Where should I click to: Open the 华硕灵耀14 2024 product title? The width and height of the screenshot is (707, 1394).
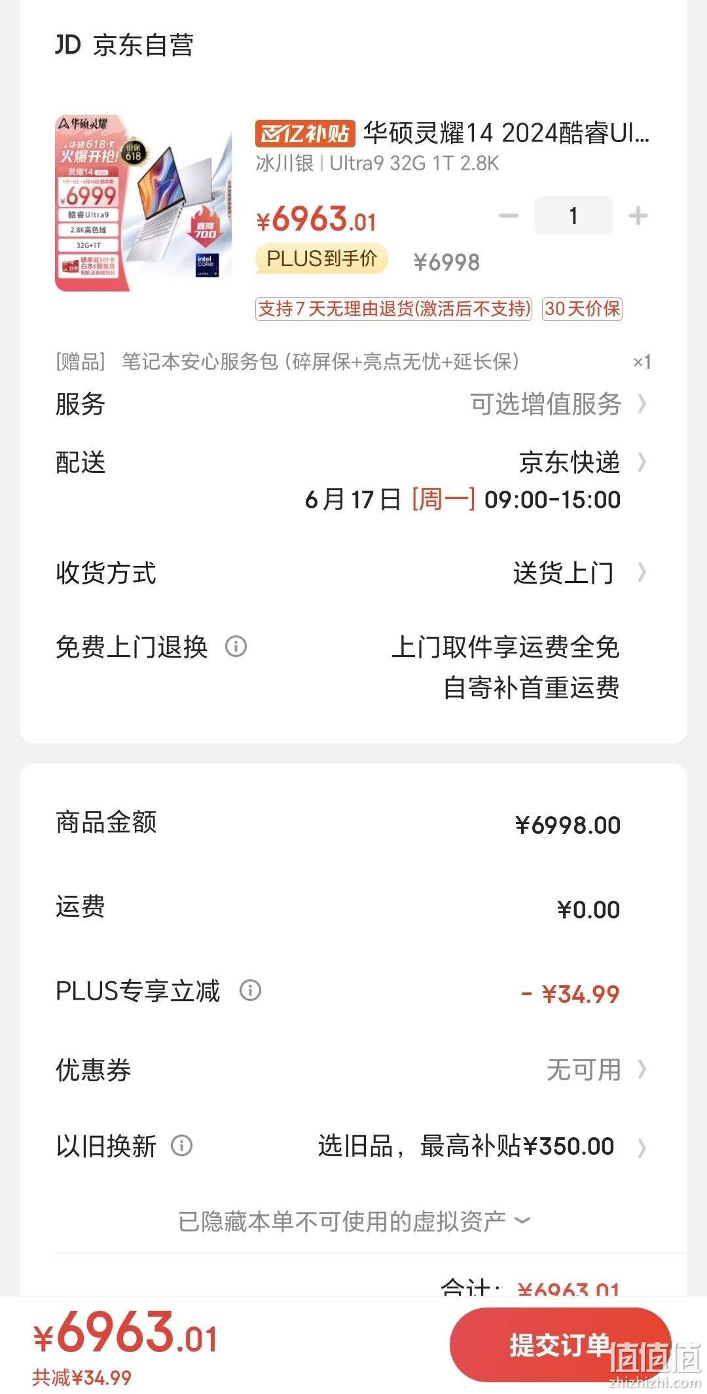click(506, 134)
